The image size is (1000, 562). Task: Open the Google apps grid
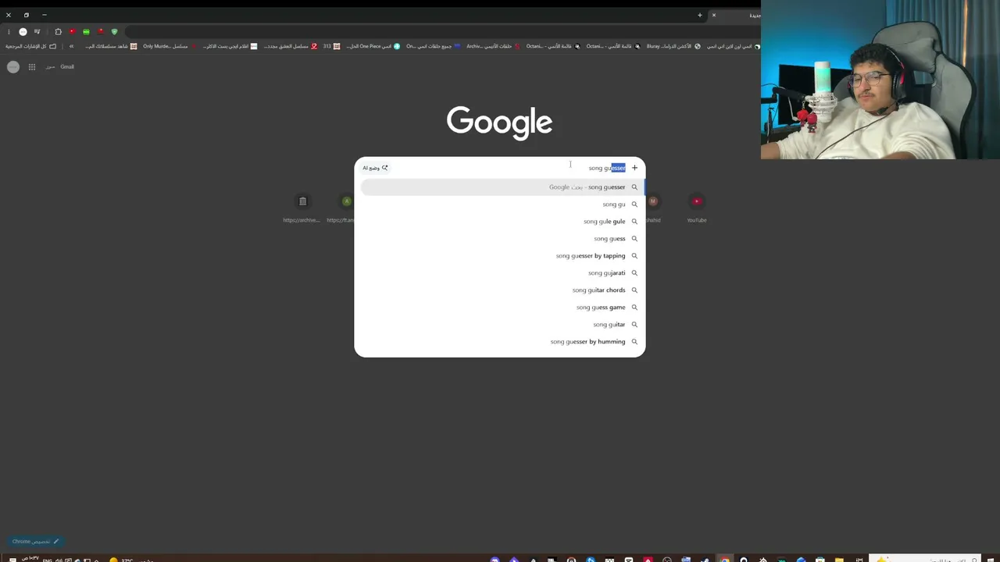tap(32, 67)
